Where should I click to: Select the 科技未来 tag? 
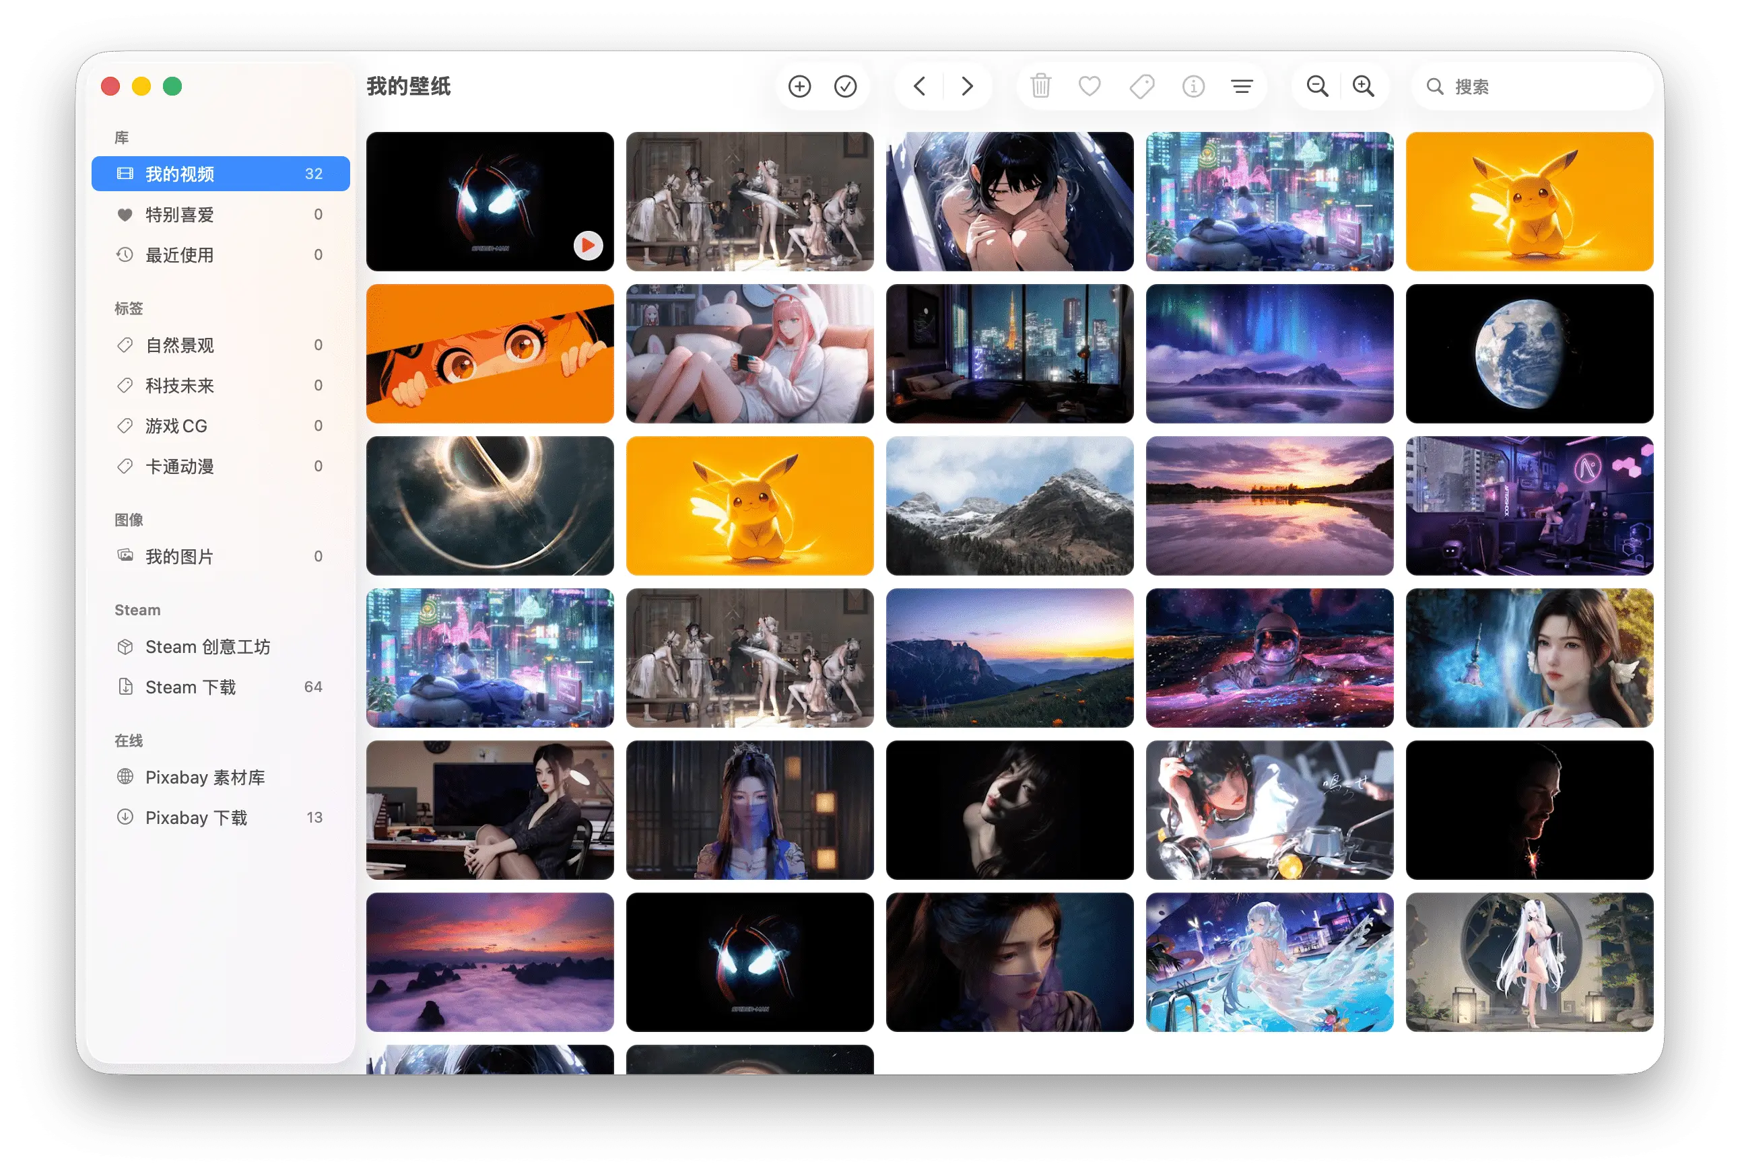[221, 385]
